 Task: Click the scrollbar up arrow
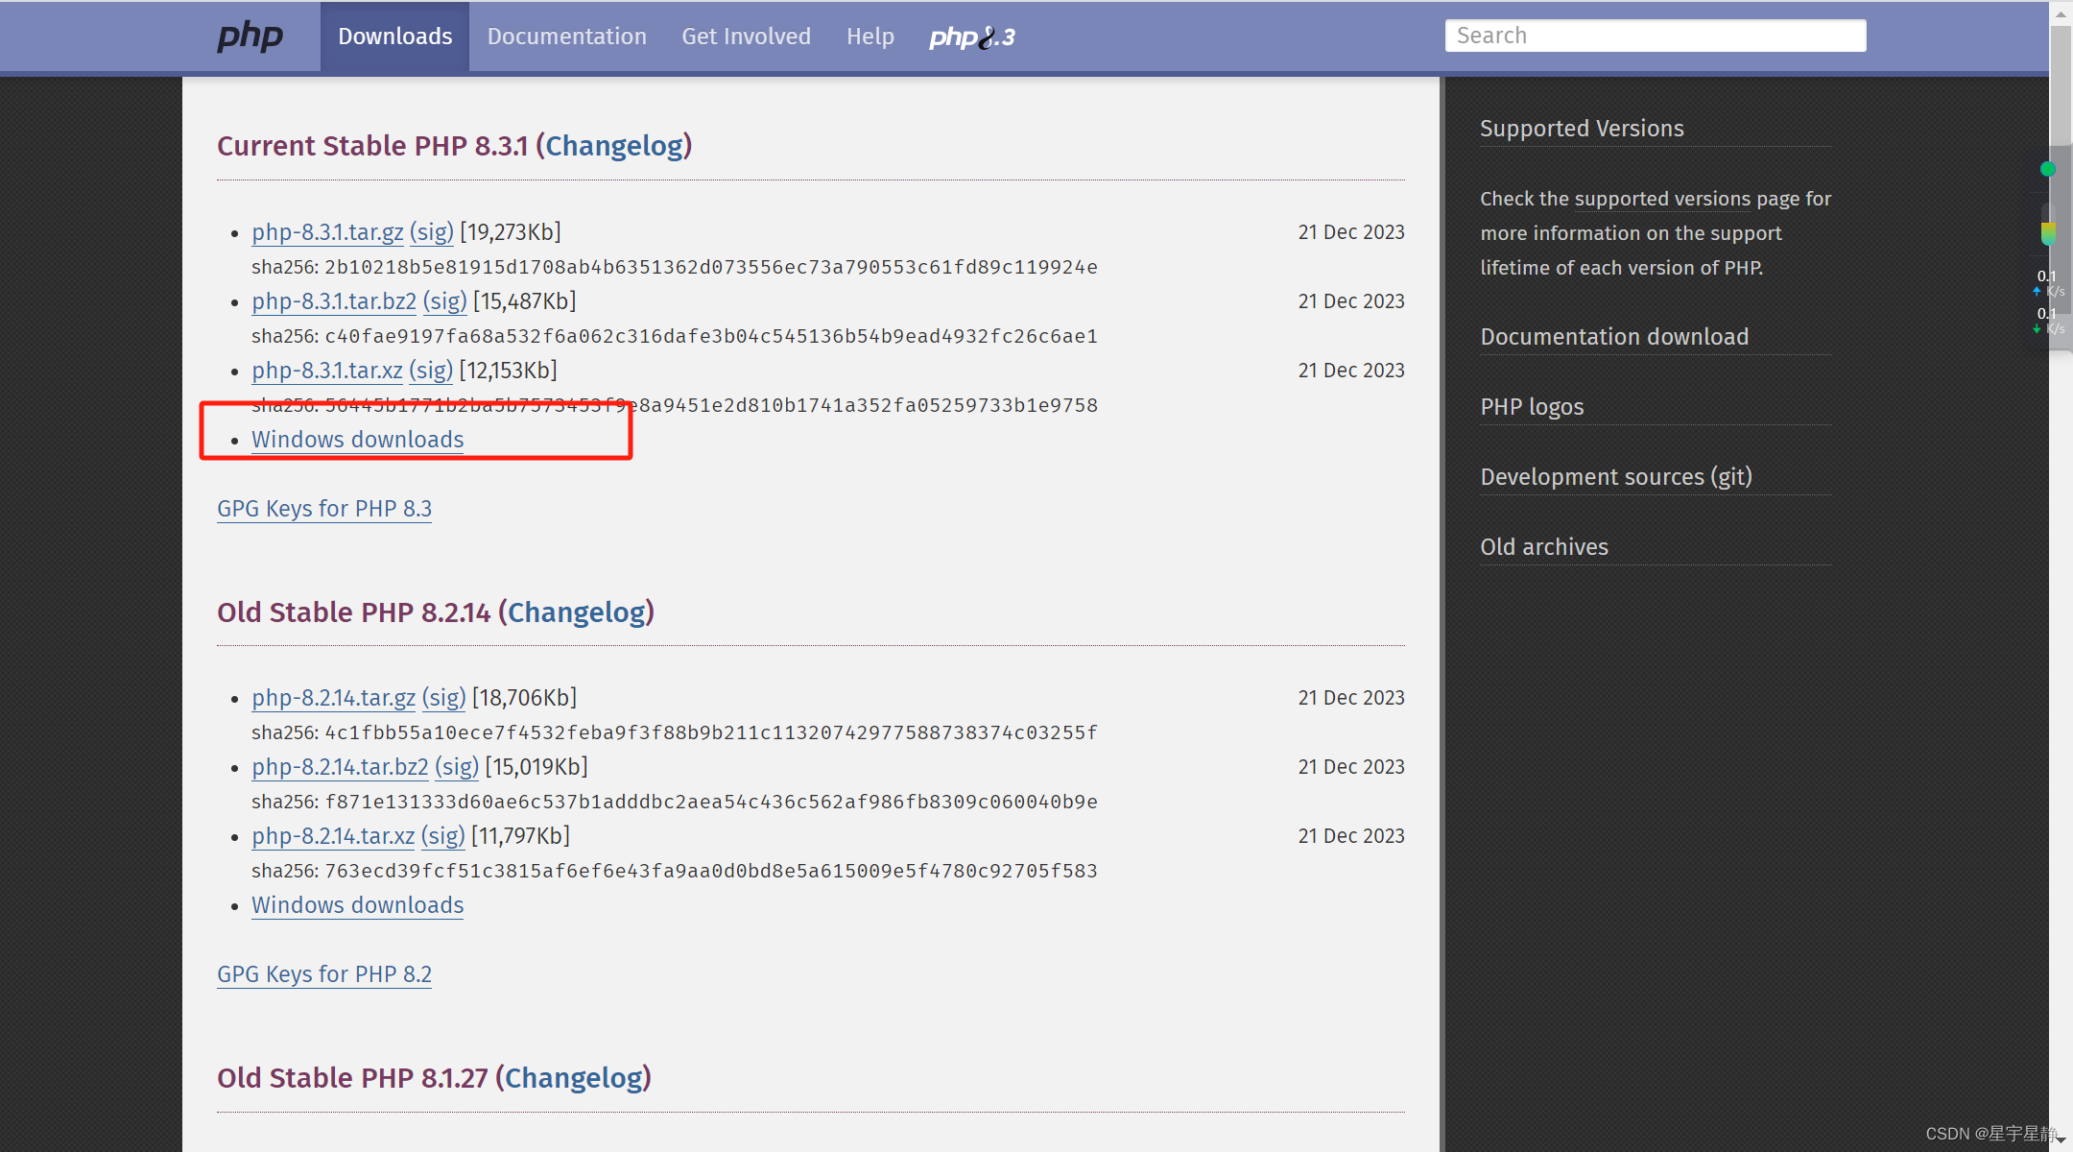point(2061,12)
